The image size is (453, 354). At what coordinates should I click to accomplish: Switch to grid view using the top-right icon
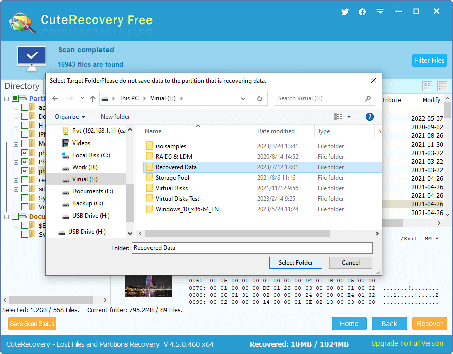(x=427, y=86)
